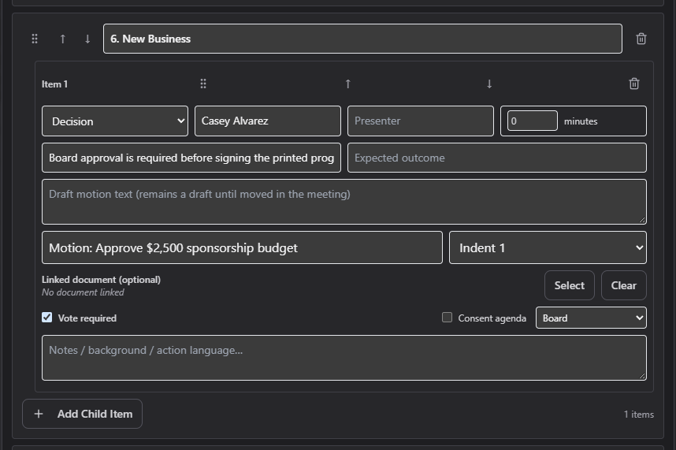Click the Notes / background text area
This screenshot has height=450, width=676.
click(344, 358)
